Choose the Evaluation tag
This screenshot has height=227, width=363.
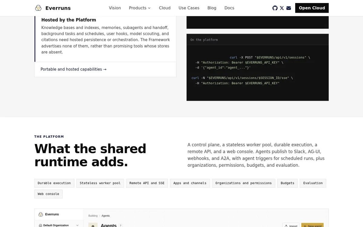[313, 183]
